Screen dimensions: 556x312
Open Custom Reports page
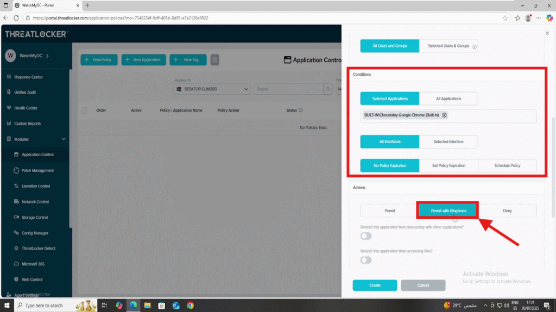(x=27, y=123)
